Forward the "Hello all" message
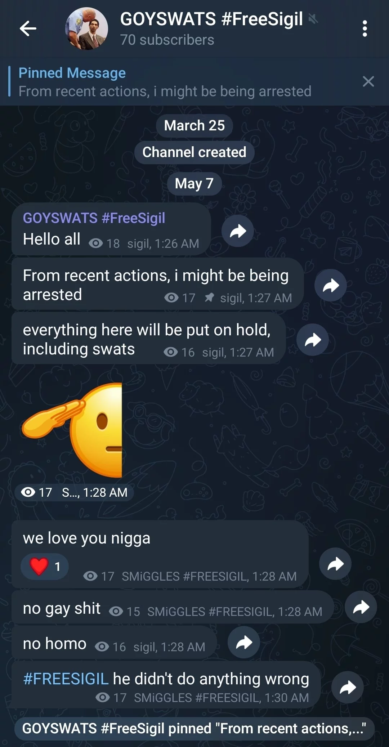This screenshot has height=747, width=389. point(238,231)
